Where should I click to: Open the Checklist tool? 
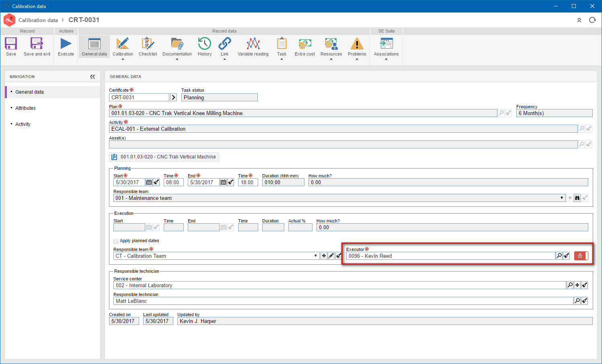148,47
